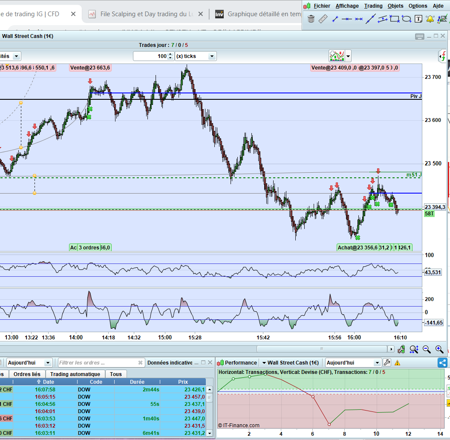
Task: Switch to Trading automatique tab
Action: point(75,374)
